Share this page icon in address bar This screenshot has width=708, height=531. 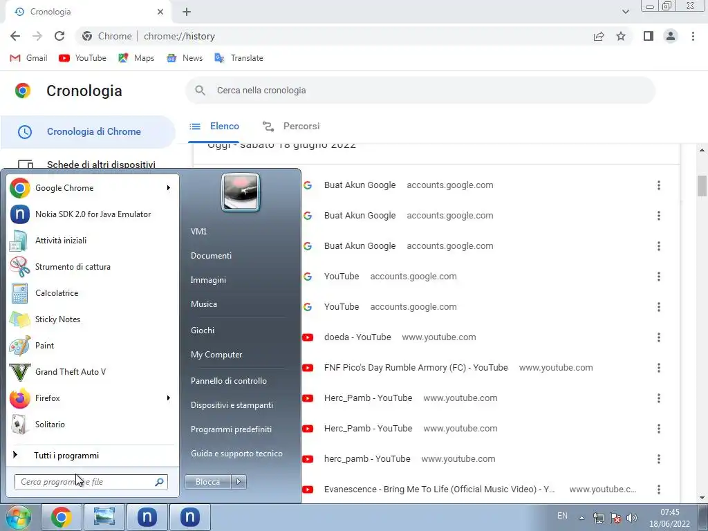[599, 36]
